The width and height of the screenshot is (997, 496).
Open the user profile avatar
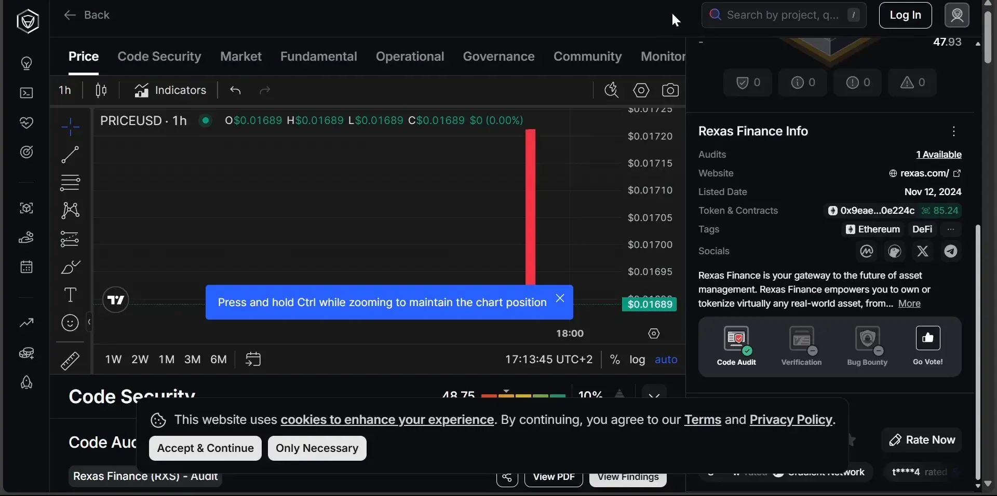pyautogui.click(x=957, y=15)
